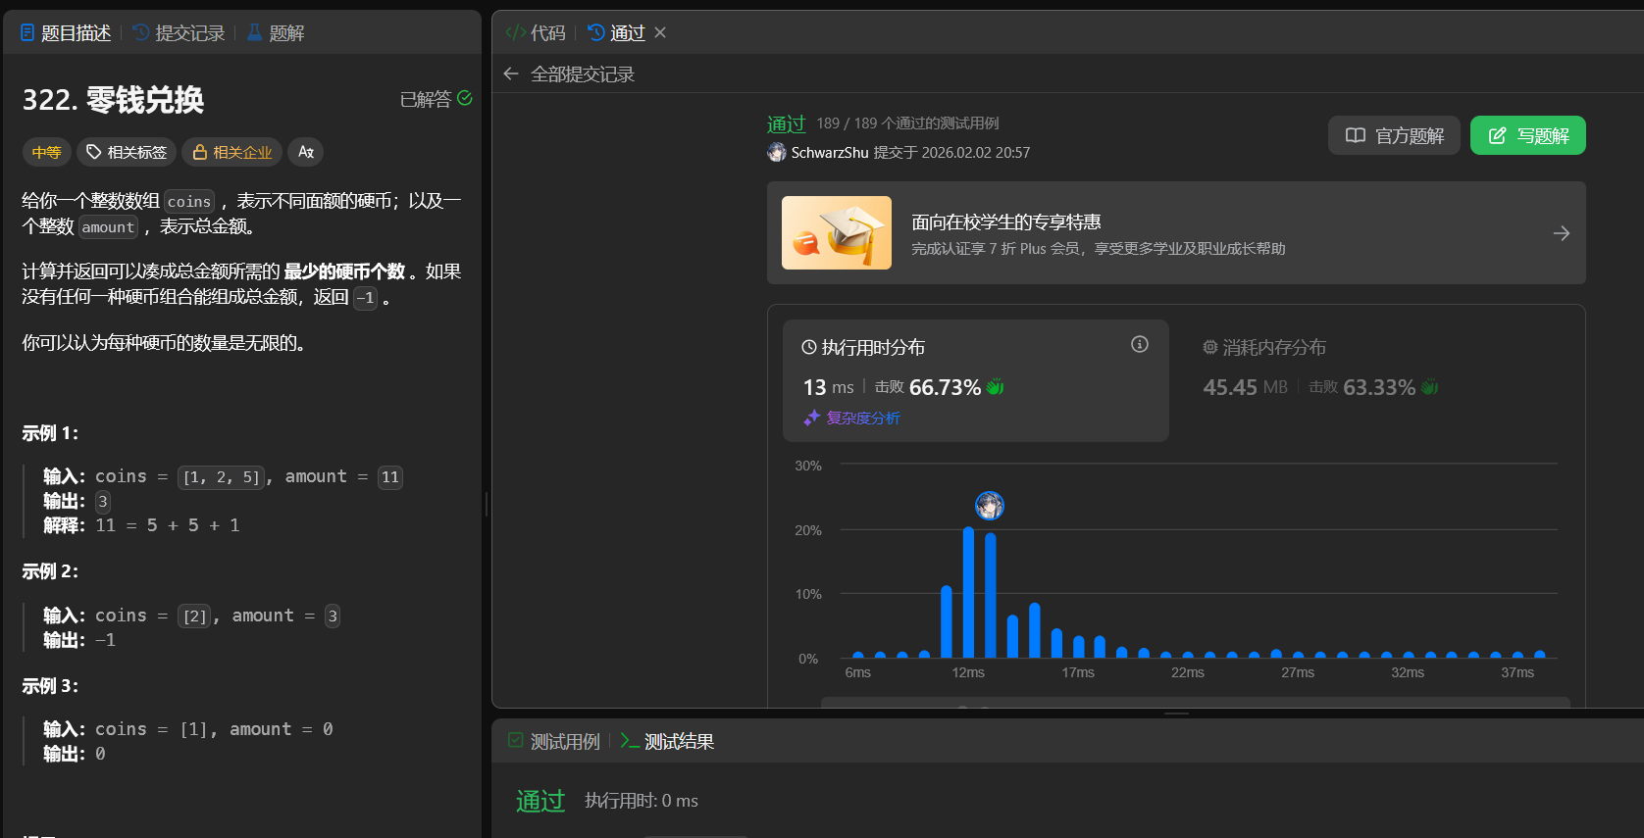Switch to the 提交记录 tab
The height and width of the screenshot is (838, 1644).
[x=179, y=33]
